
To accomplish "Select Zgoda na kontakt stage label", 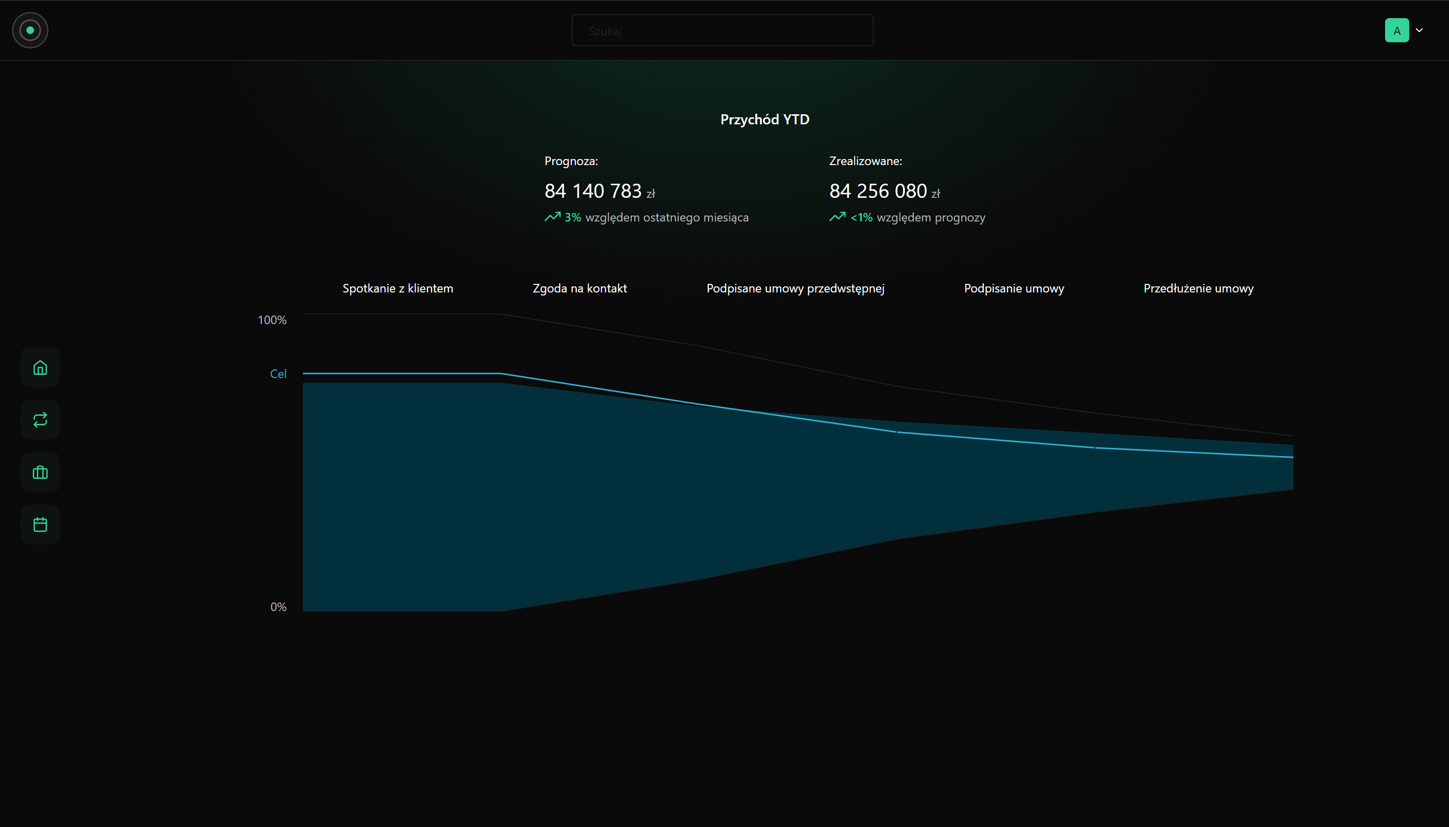I will click(x=579, y=288).
